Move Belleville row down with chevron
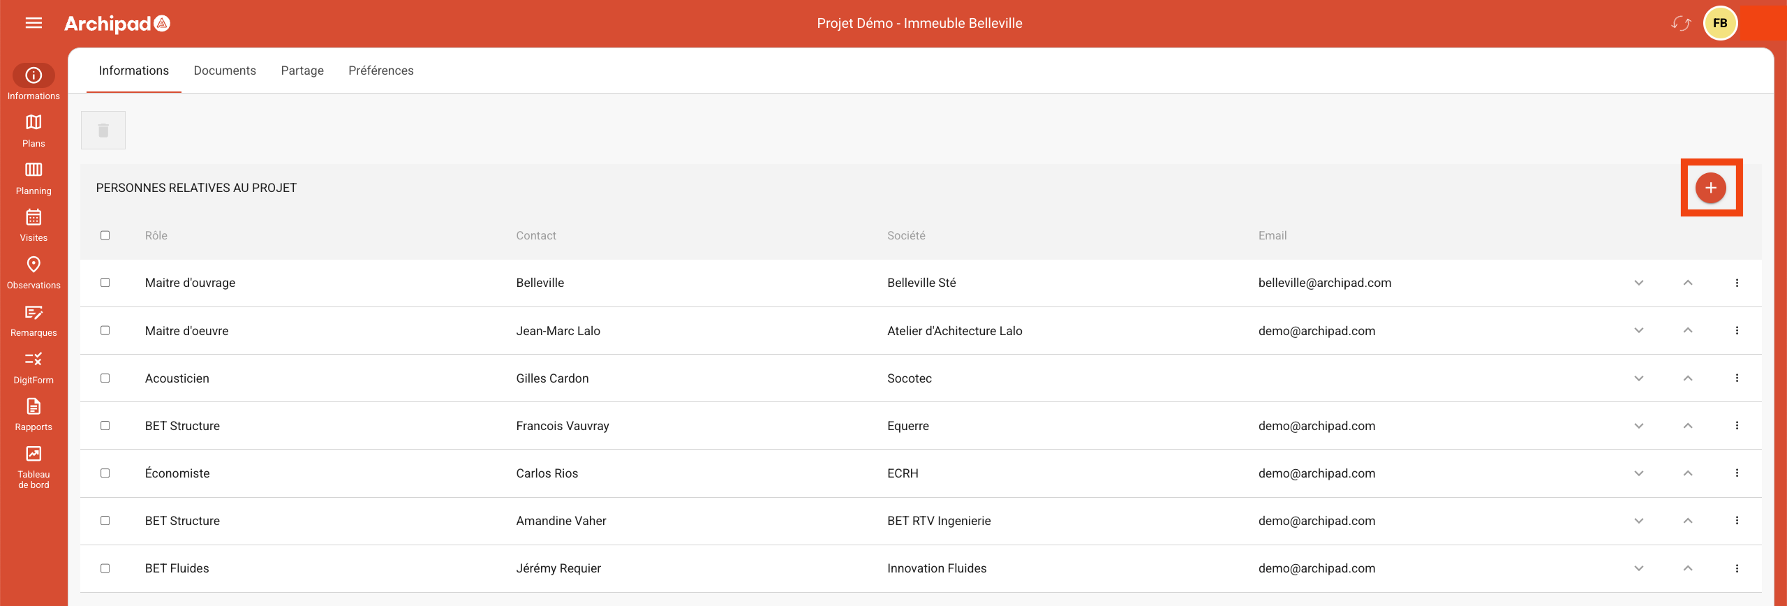This screenshot has width=1787, height=606. coord(1639,283)
